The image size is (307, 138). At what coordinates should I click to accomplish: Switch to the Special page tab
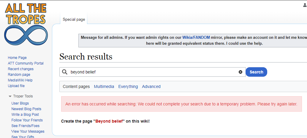pyautogui.click(x=74, y=19)
